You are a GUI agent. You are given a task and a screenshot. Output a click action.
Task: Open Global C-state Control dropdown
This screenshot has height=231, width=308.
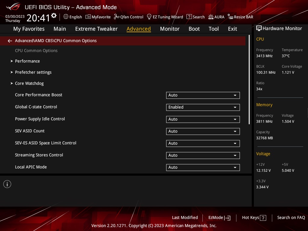click(203, 107)
